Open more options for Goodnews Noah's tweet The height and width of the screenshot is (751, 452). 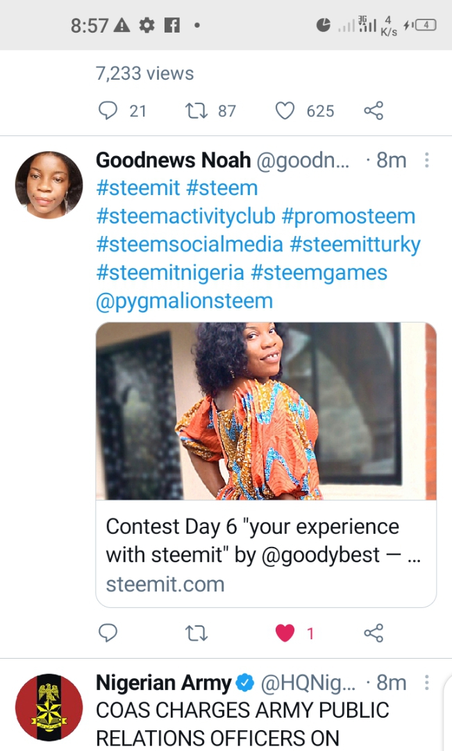pyautogui.click(x=426, y=160)
